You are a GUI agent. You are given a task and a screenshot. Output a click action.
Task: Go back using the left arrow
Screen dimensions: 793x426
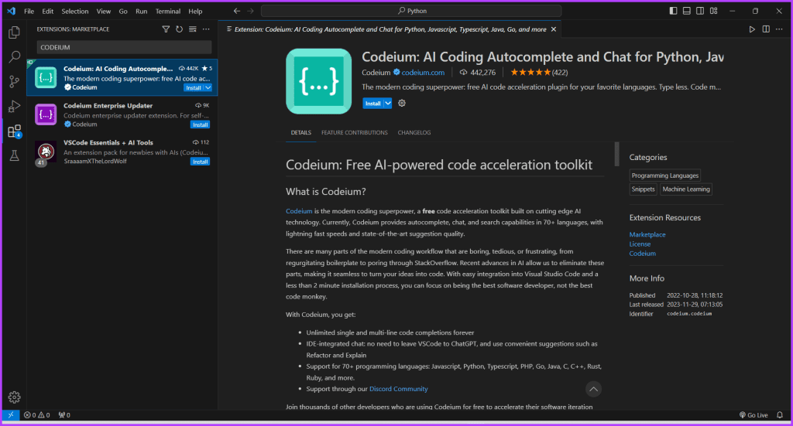(x=237, y=11)
